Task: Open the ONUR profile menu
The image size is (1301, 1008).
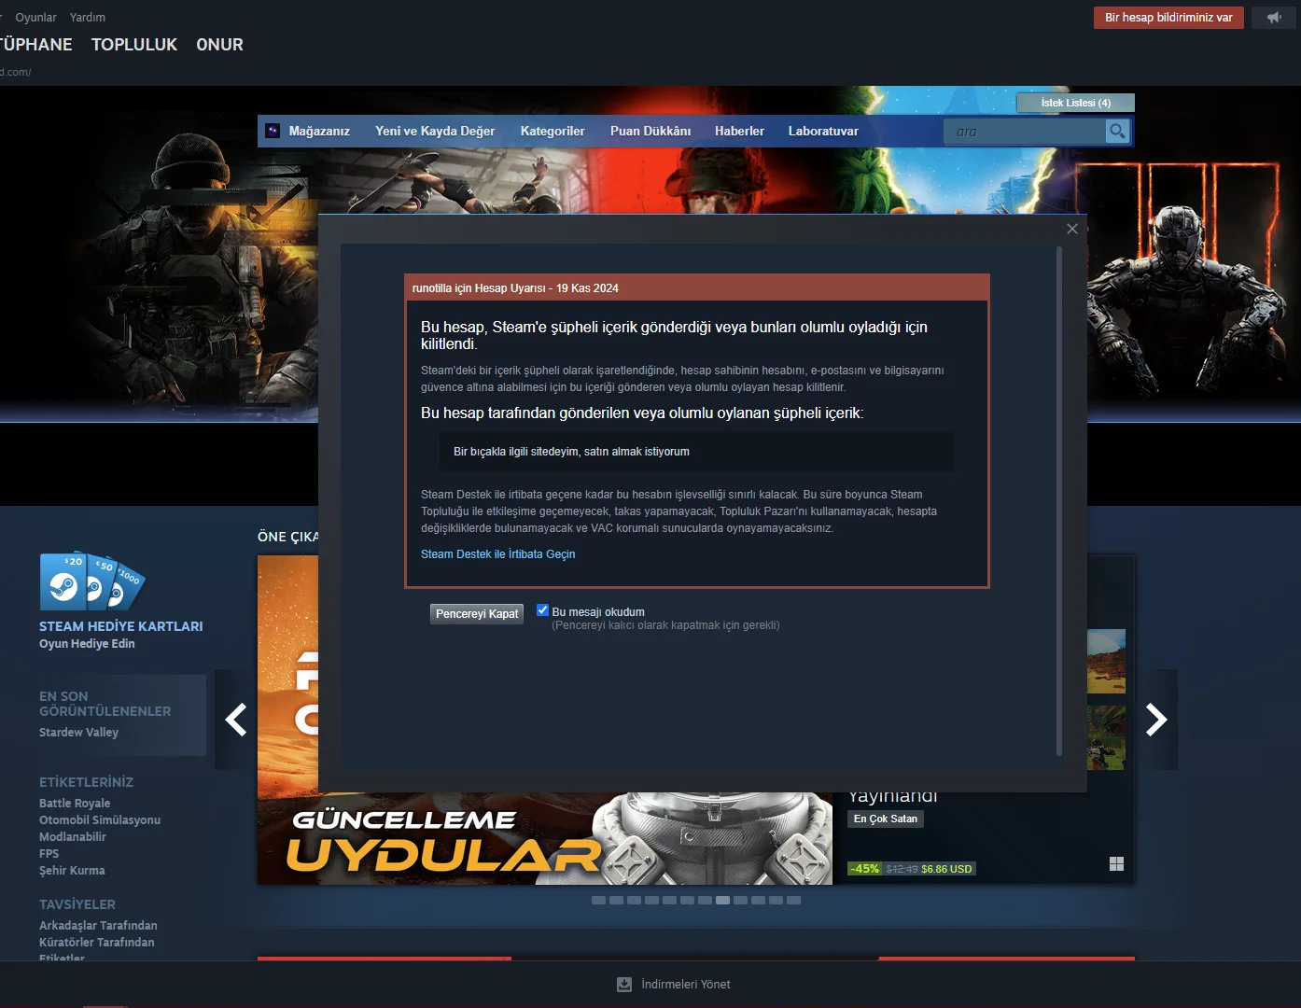Action: [219, 45]
